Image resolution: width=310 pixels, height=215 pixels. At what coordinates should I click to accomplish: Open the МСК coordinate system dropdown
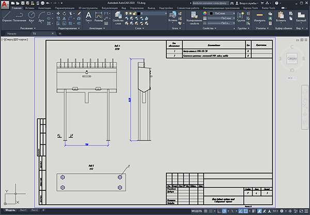291,78
